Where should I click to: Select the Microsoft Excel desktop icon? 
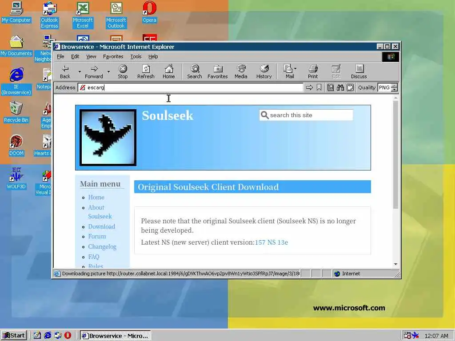click(83, 15)
